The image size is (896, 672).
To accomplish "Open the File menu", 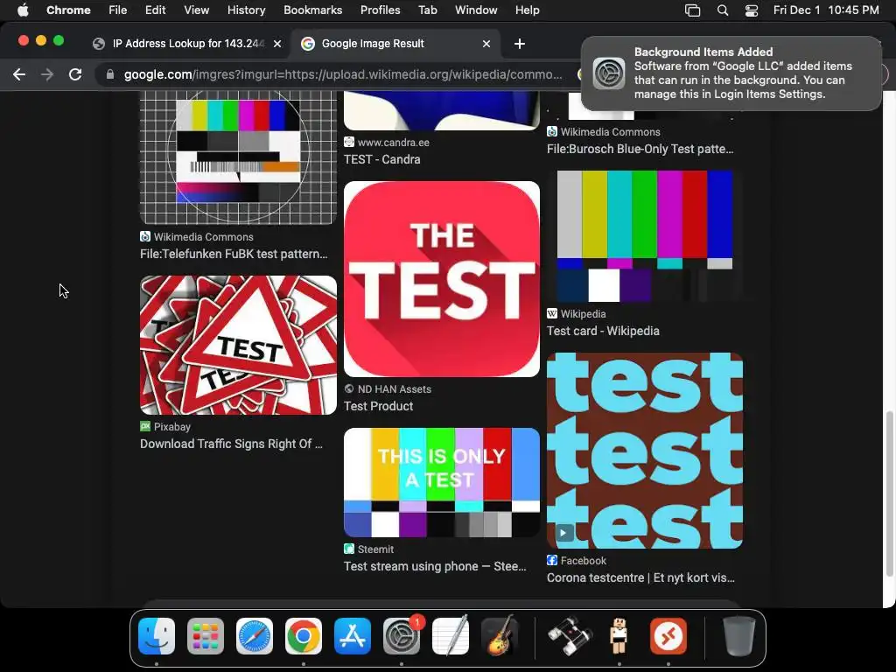I will pos(118,10).
